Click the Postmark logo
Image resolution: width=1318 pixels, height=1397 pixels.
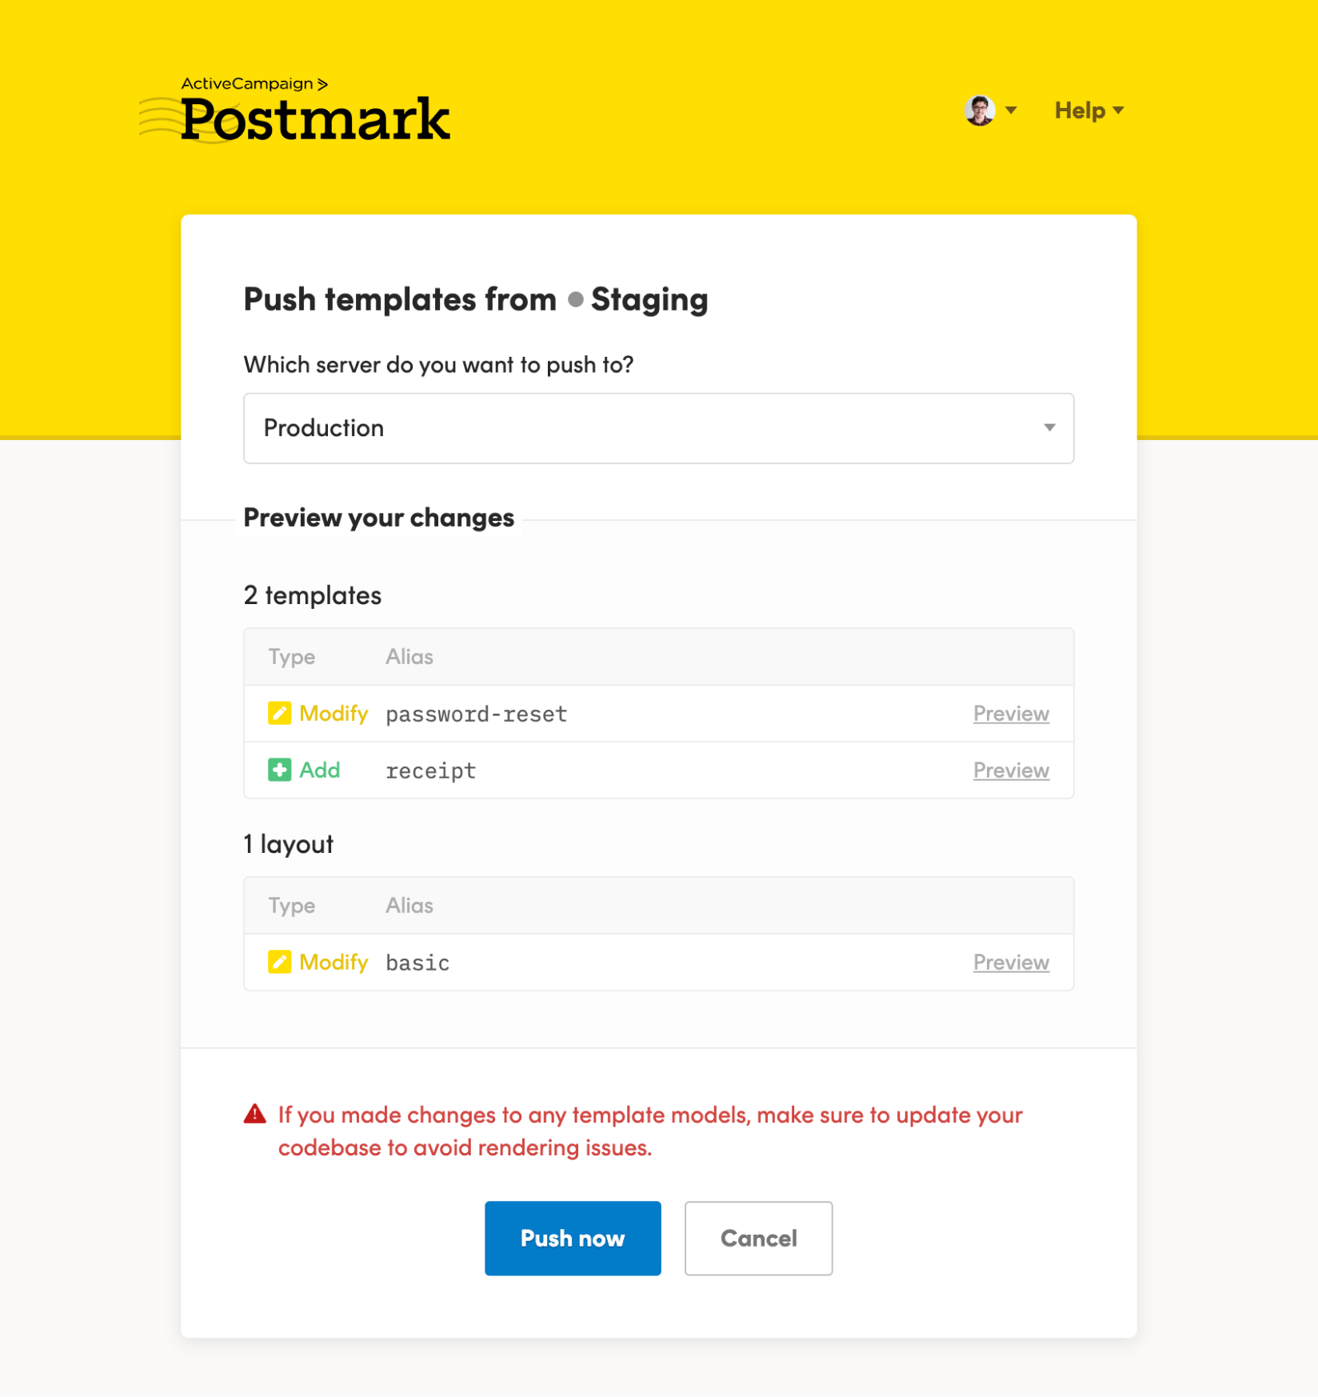(314, 118)
